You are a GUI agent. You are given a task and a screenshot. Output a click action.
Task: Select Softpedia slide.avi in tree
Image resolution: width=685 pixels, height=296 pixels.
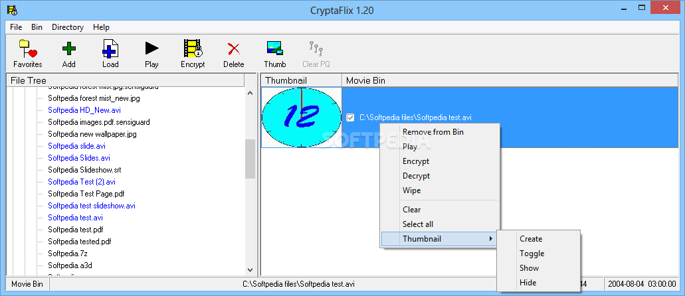77,146
